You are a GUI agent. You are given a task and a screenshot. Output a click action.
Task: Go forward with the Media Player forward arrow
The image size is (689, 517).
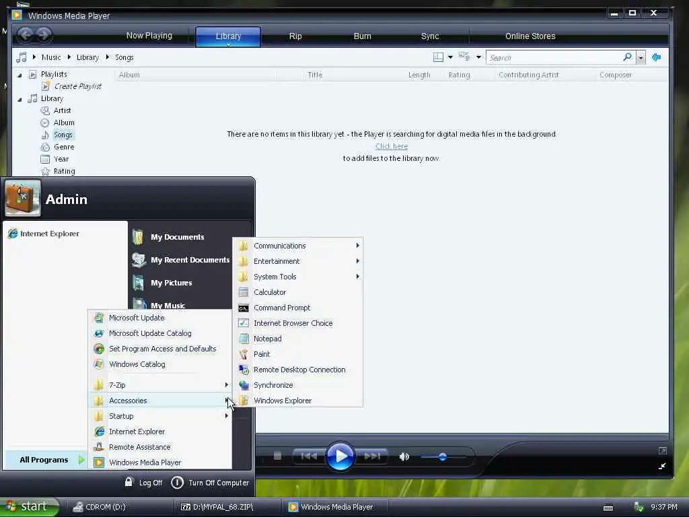pyautogui.click(x=44, y=35)
